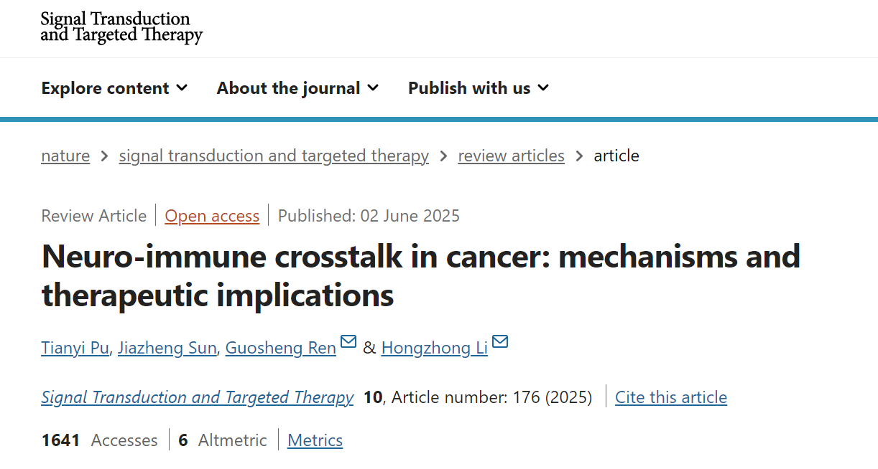Expand the Publish with us menu
Screen dimensions: 878x469
click(x=479, y=88)
